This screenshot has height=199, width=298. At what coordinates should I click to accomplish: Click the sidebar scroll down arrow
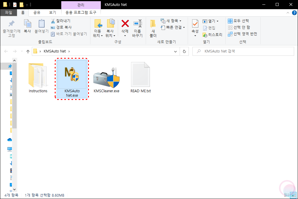[x=15, y=189]
